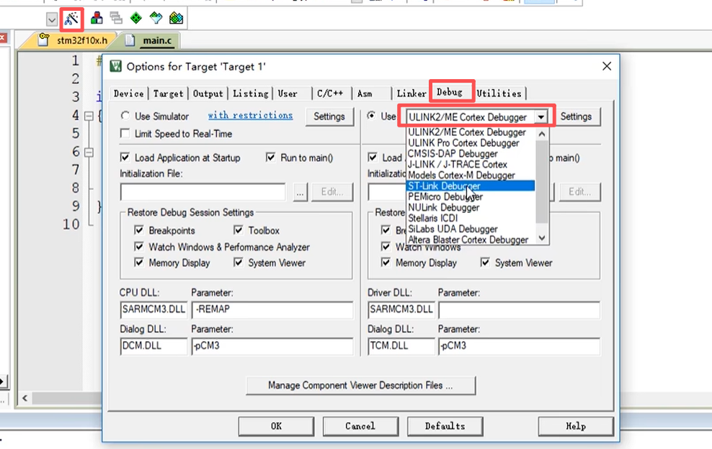Open the Target tab
Image resolution: width=712 pixels, height=449 pixels.
click(168, 94)
